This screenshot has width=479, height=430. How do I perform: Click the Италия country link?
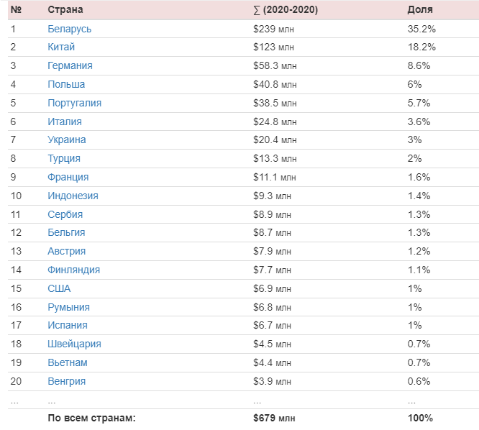tap(65, 122)
